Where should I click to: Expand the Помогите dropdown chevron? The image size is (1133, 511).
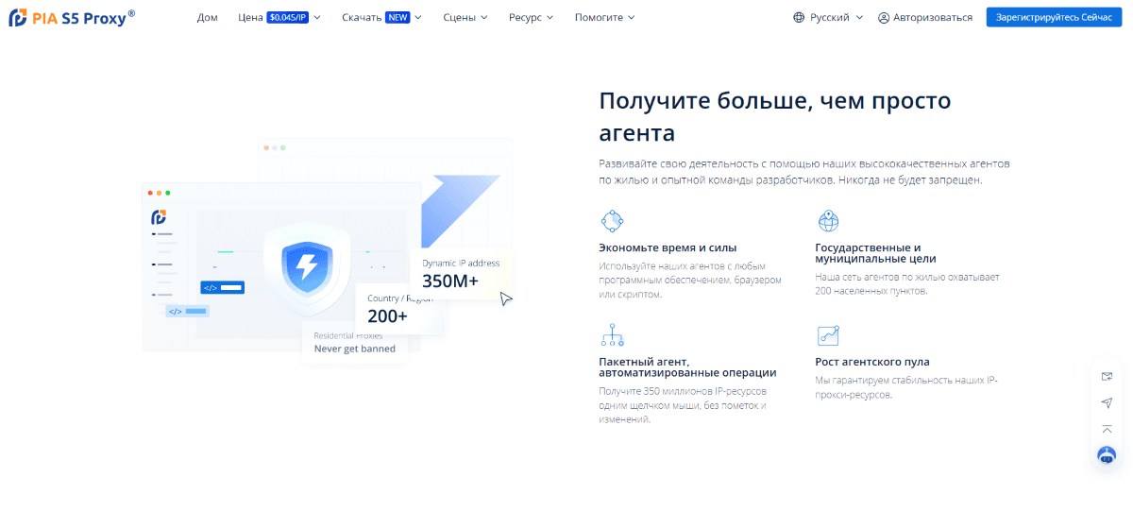631,17
